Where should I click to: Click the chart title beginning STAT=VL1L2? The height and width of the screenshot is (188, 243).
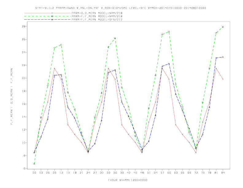pos(121,8)
